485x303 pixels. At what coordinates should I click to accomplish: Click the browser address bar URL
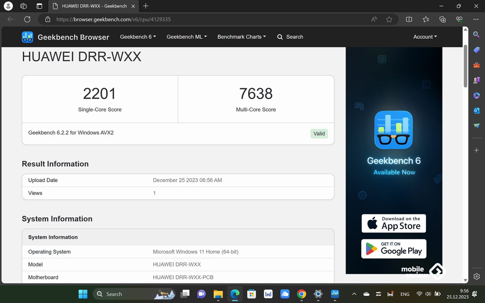click(x=114, y=19)
